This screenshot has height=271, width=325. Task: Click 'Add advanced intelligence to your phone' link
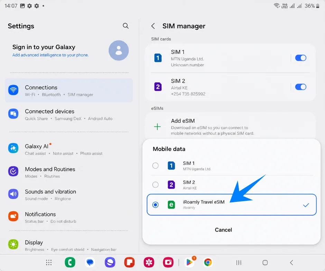pos(50,55)
